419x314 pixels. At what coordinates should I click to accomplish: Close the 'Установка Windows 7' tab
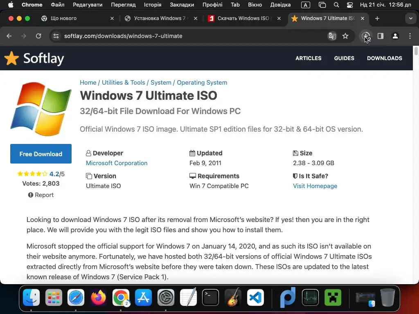[x=196, y=18]
